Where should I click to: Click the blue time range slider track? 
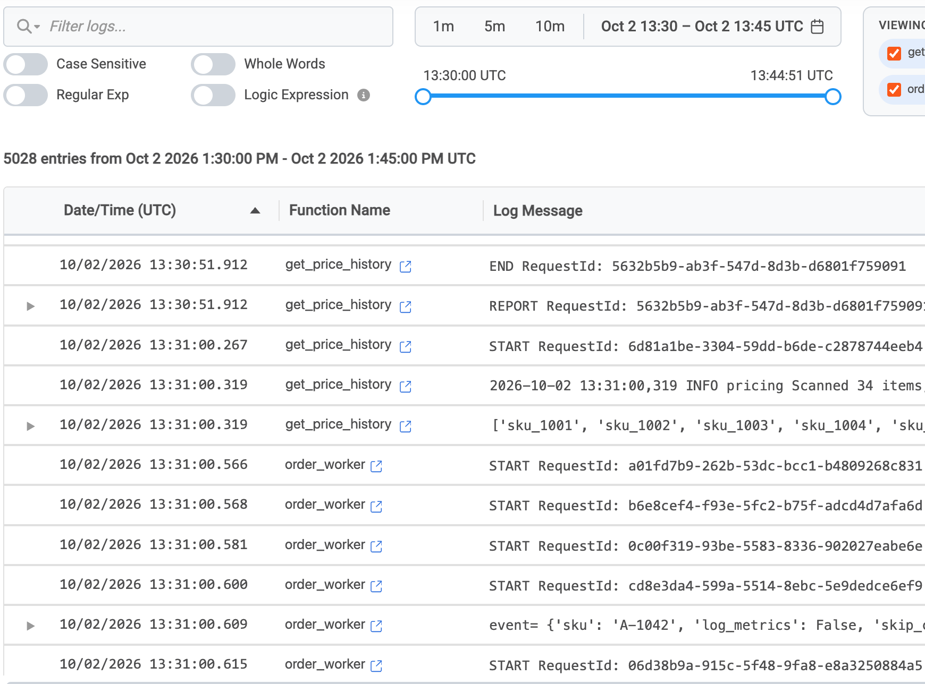pos(628,96)
